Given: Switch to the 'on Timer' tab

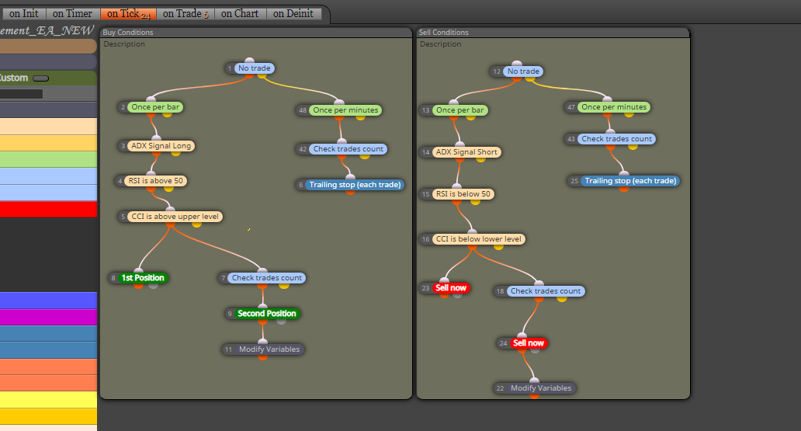Looking at the screenshot, I should (72, 14).
